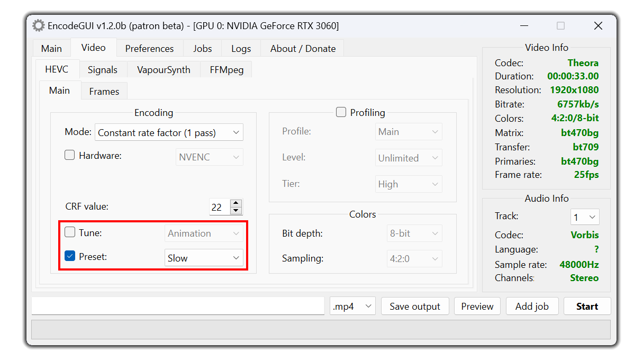This screenshot has width=643, height=360.
Task: Open the Level dropdown set to Unlimited
Action: point(409,158)
